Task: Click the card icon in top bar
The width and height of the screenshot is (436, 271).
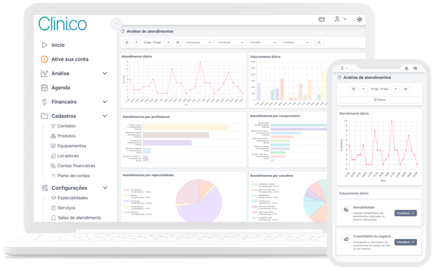Action: (x=322, y=19)
